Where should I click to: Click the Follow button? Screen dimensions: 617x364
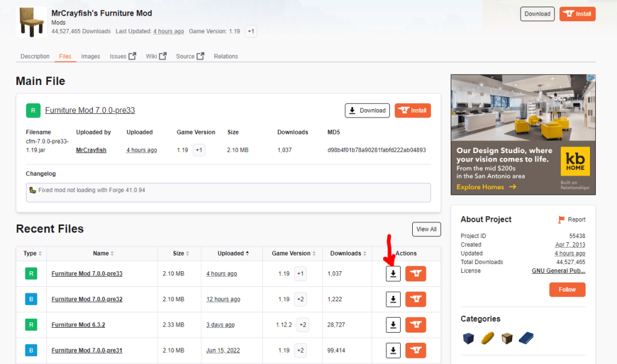567,290
